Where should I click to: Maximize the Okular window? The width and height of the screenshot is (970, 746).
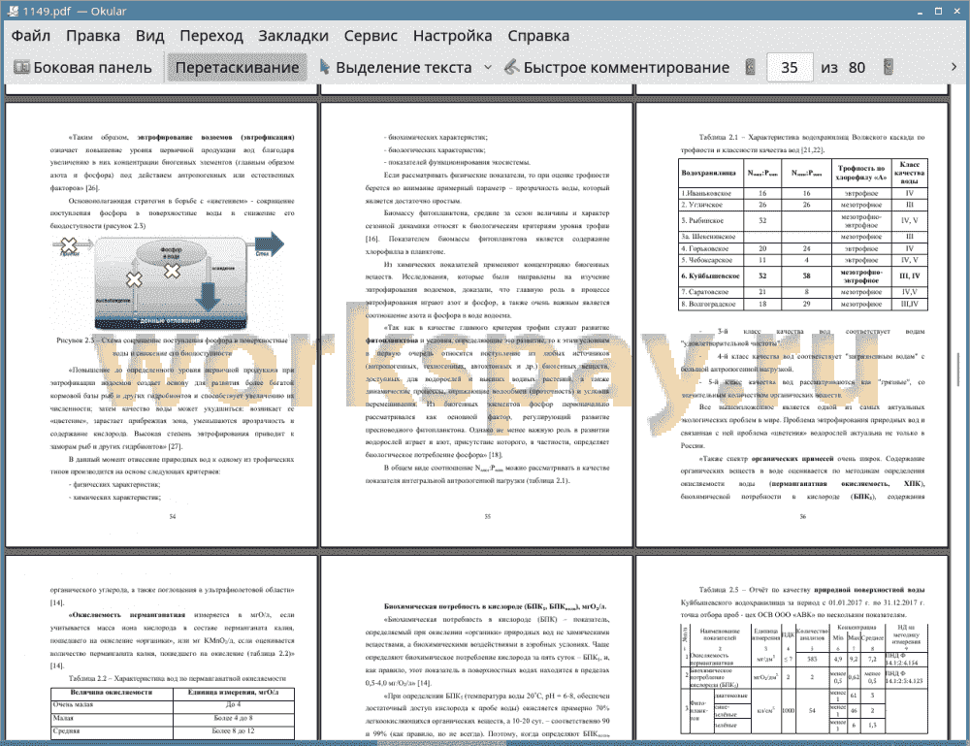[x=938, y=11]
